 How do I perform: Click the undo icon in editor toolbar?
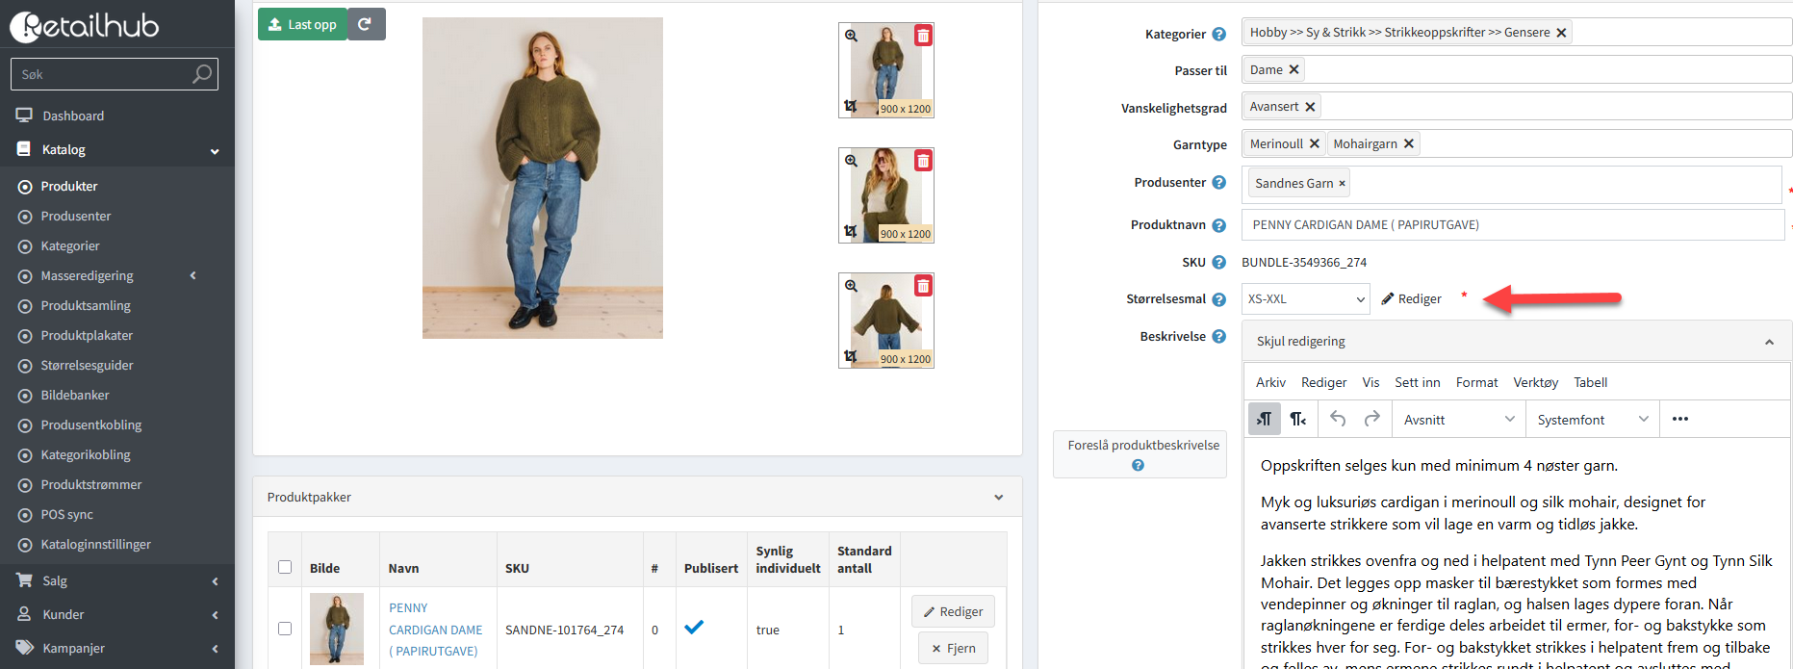click(x=1338, y=419)
